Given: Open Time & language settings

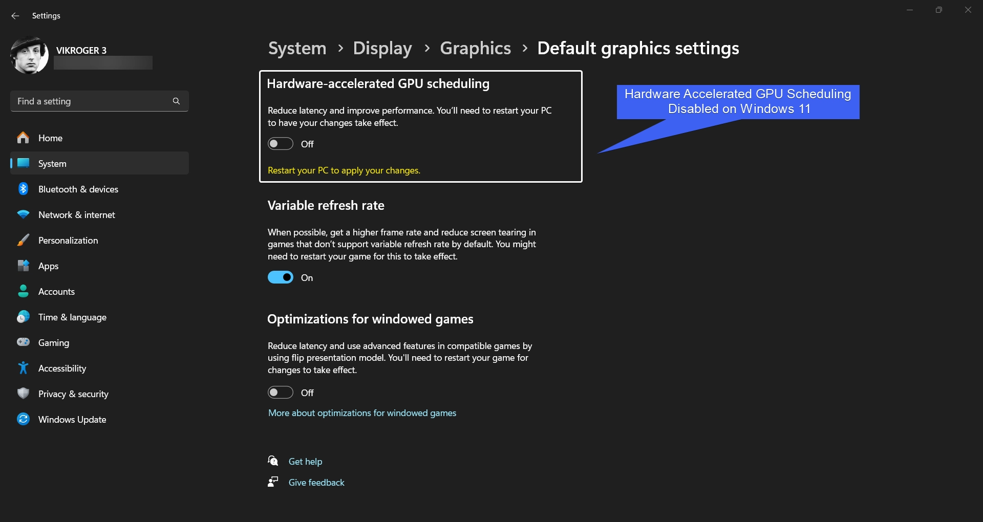Looking at the screenshot, I should pos(99,317).
